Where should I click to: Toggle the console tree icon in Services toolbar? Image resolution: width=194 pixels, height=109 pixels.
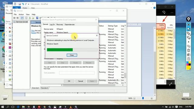pyautogui.click(x=22, y=18)
